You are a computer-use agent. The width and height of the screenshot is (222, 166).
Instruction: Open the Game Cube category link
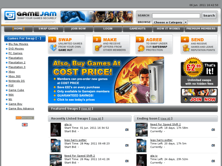click(x=16, y=90)
